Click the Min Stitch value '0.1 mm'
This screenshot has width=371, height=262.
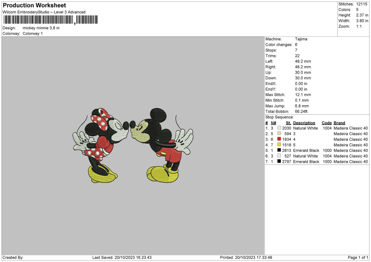tap(302, 100)
